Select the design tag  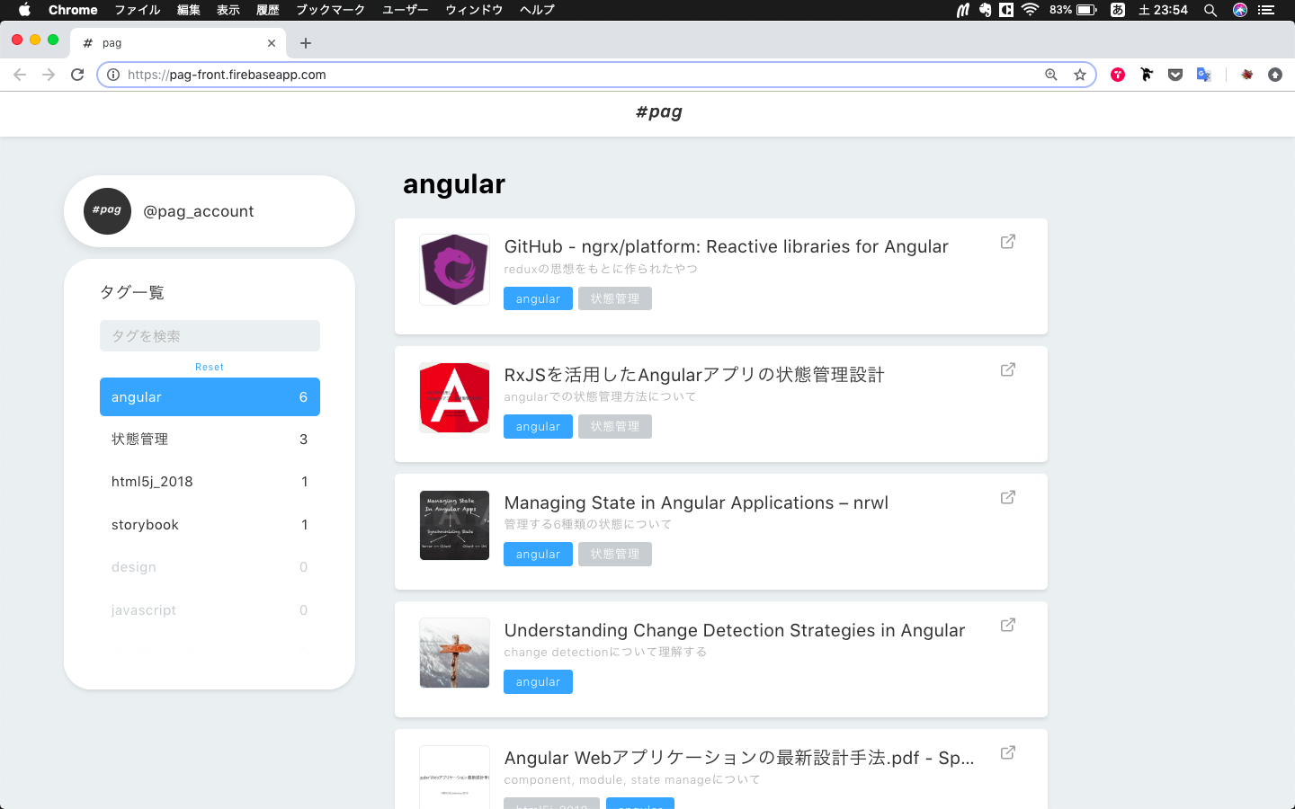[210, 567]
